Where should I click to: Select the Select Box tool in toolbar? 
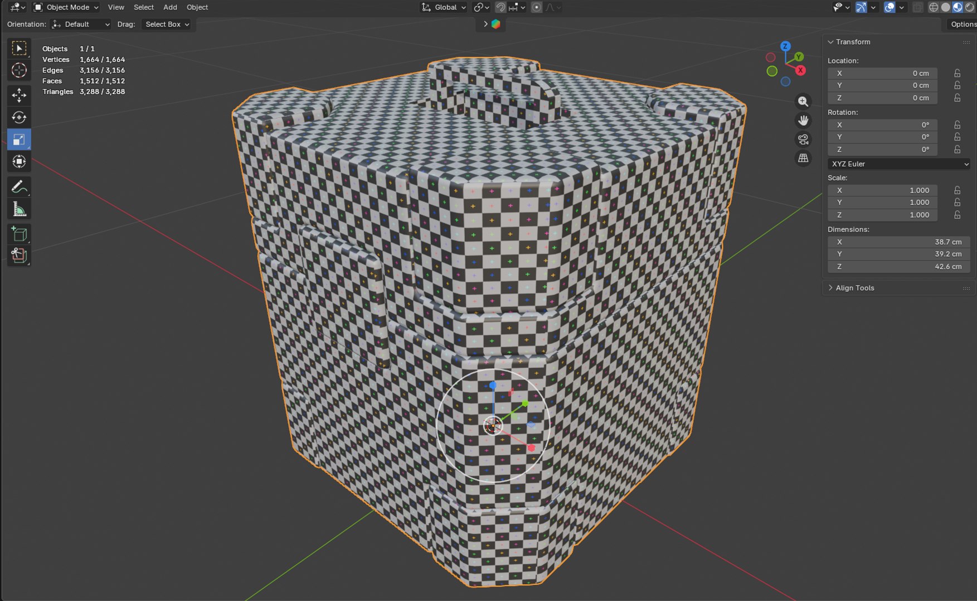tap(19, 48)
